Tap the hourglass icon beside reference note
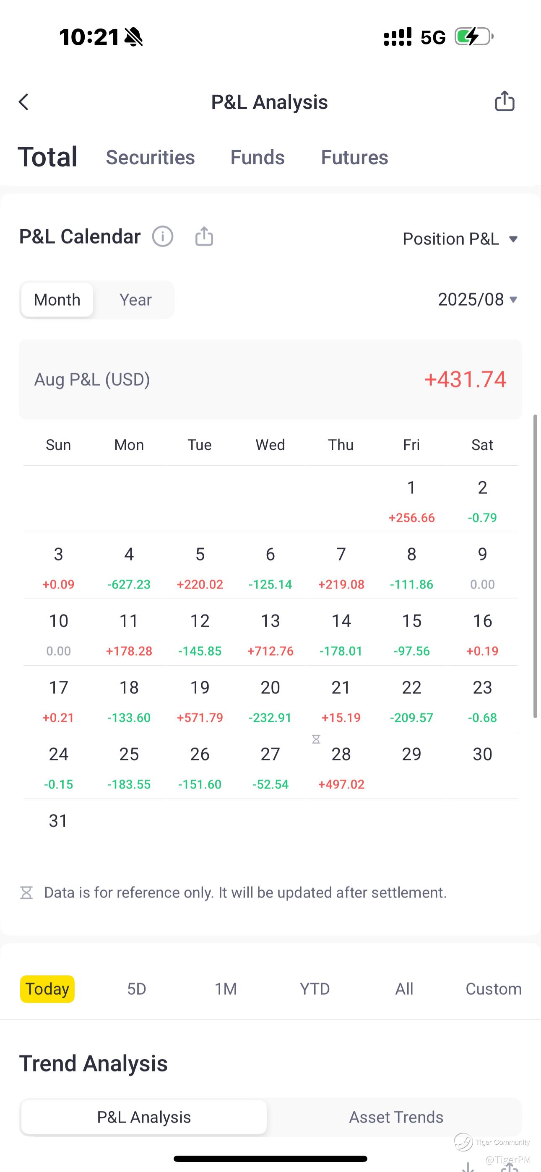Screen dimensions: 541x1172 [x=26, y=893]
